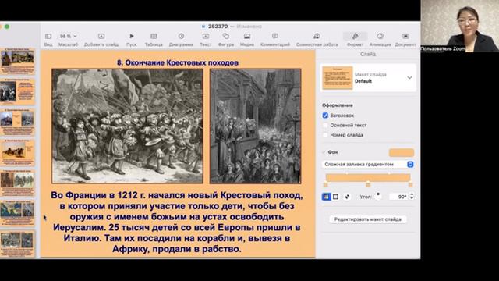499x281 pixels.
Task: Choose the radial gradient type button
Action: point(335,197)
